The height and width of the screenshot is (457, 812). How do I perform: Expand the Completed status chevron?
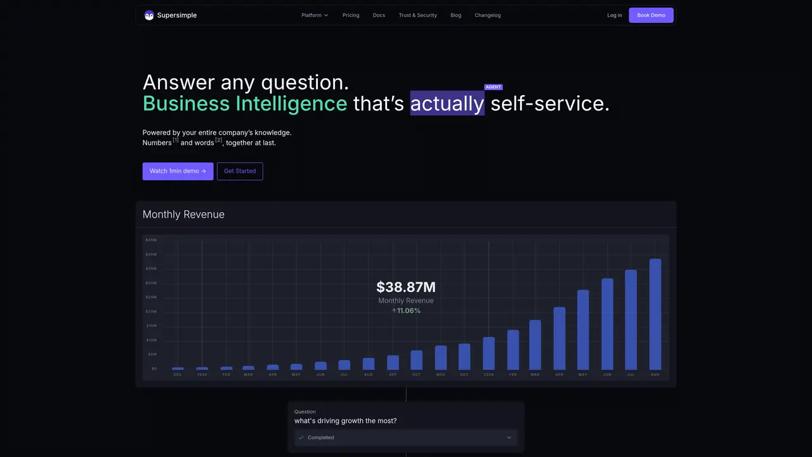pyautogui.click(x=509, y=437)
